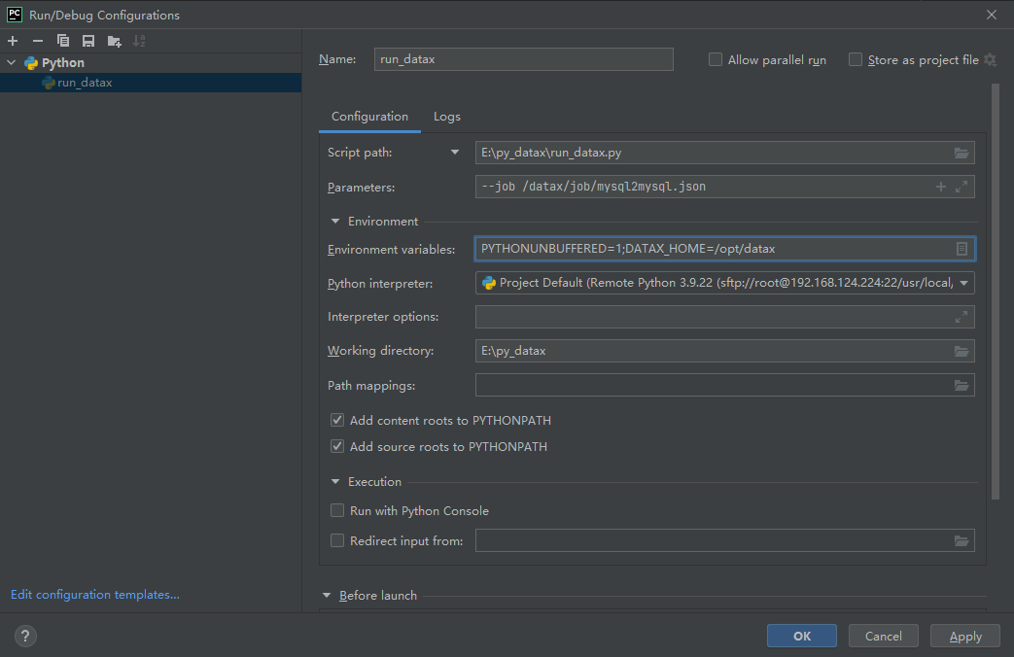Viewport: 1014px width, 657px height.
Task: Click the Add New Configuration plus icon
Action: click(13, 41)
